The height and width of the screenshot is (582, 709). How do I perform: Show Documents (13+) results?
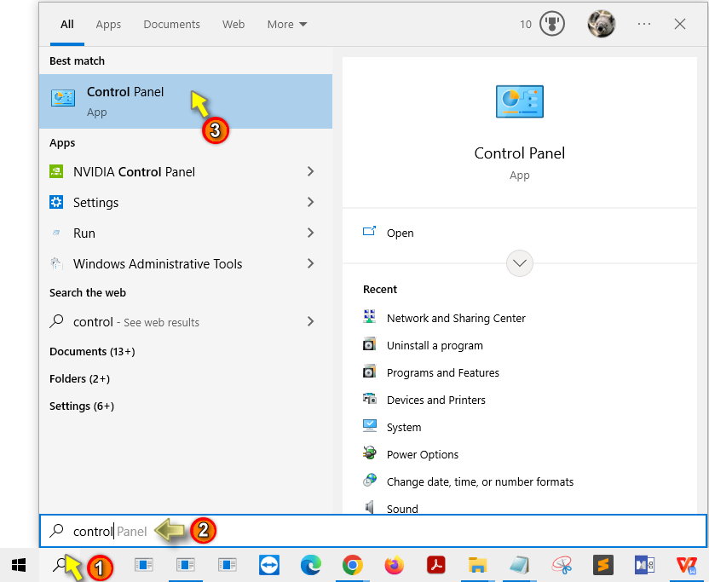[92, 351]
